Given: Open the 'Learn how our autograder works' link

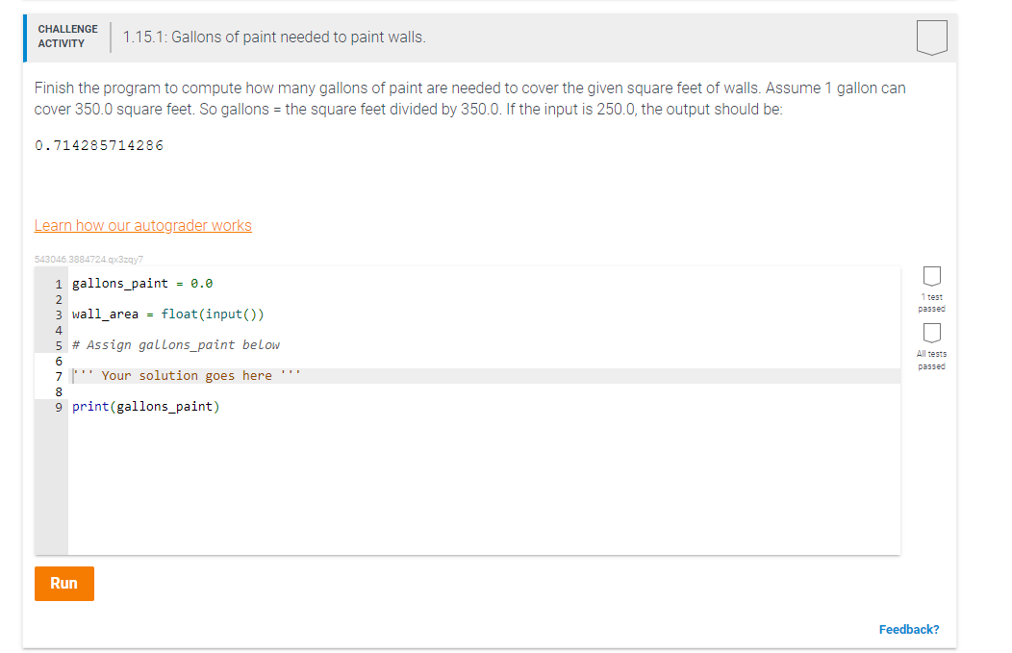Looking at the screenshot, I should click(142, 225).
